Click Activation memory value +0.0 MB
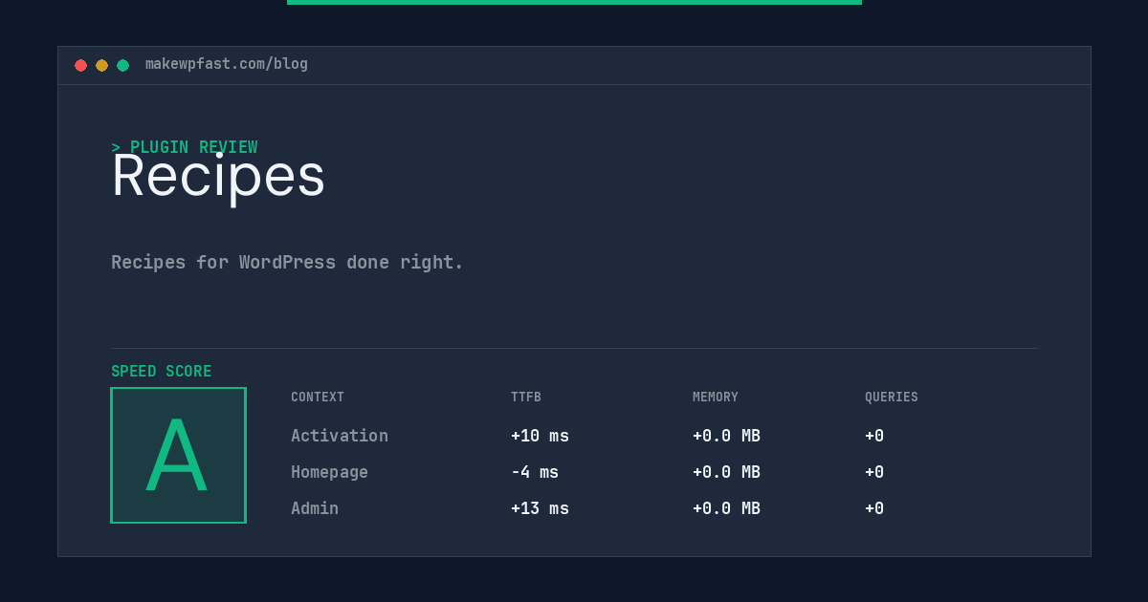Viewport: 1148px width, 602px height. point(726,436)
